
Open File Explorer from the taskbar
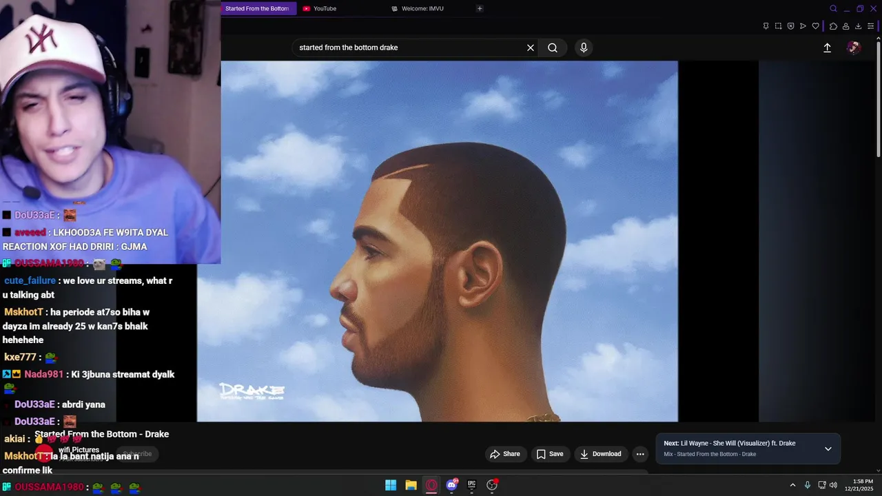[411, 485]
